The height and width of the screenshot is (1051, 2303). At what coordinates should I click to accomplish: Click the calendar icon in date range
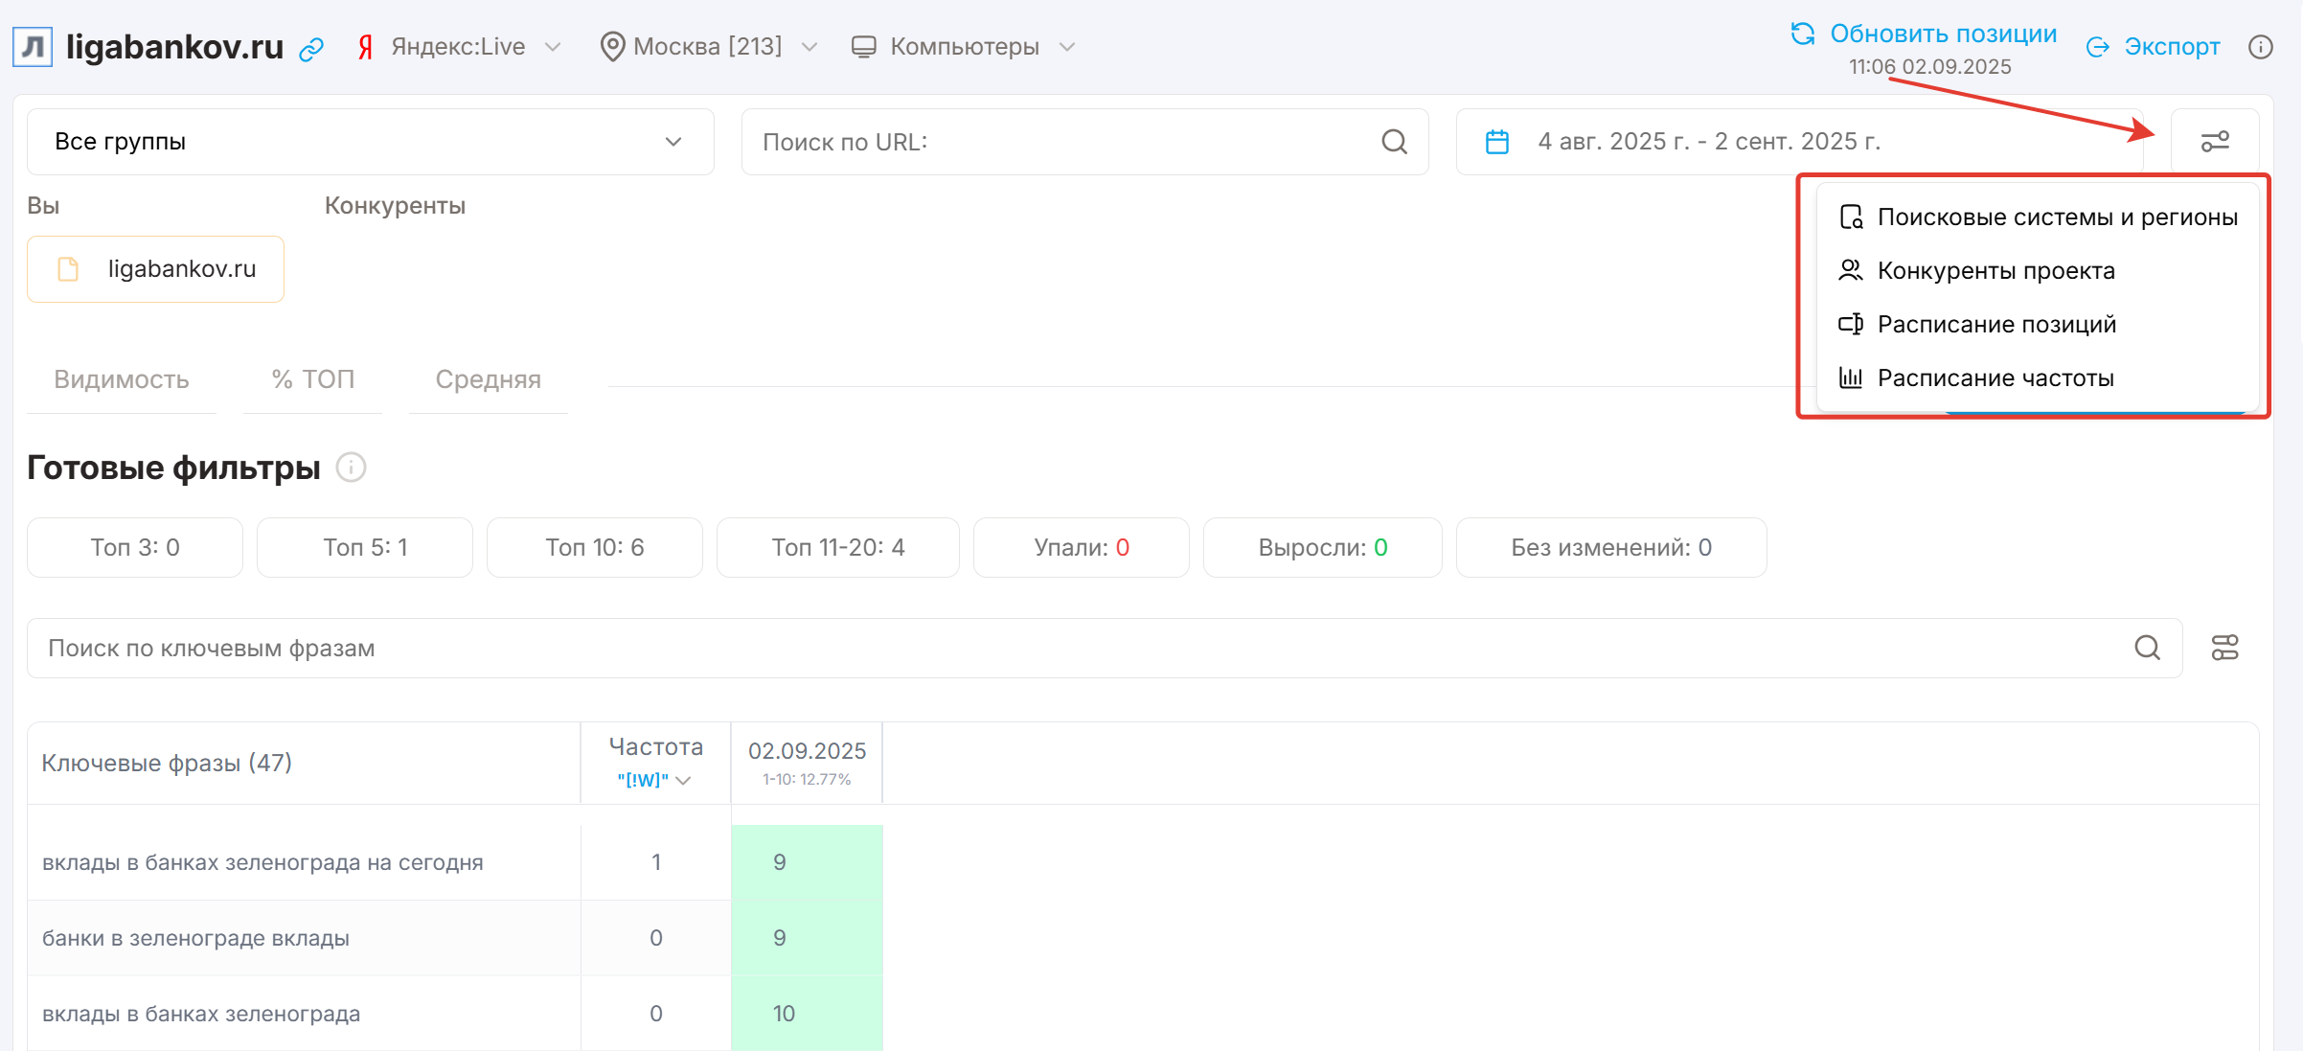1497,142
